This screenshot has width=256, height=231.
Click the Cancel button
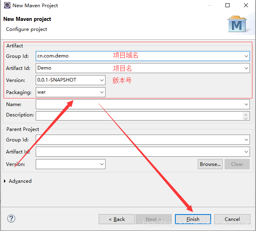(232, 219)
